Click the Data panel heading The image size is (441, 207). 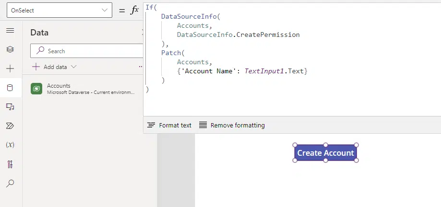point(39,33)
